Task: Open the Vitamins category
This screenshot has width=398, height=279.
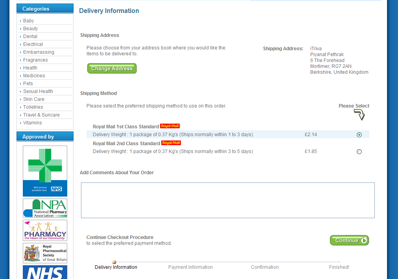Action: [x=33, y=123]
